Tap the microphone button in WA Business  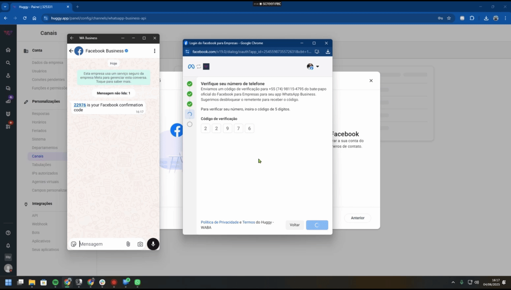pos(153,244)
